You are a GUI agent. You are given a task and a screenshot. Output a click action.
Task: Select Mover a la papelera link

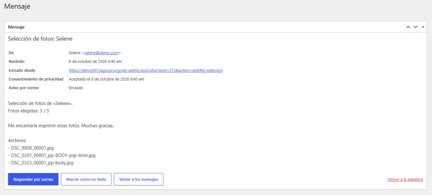click(405, 179)
